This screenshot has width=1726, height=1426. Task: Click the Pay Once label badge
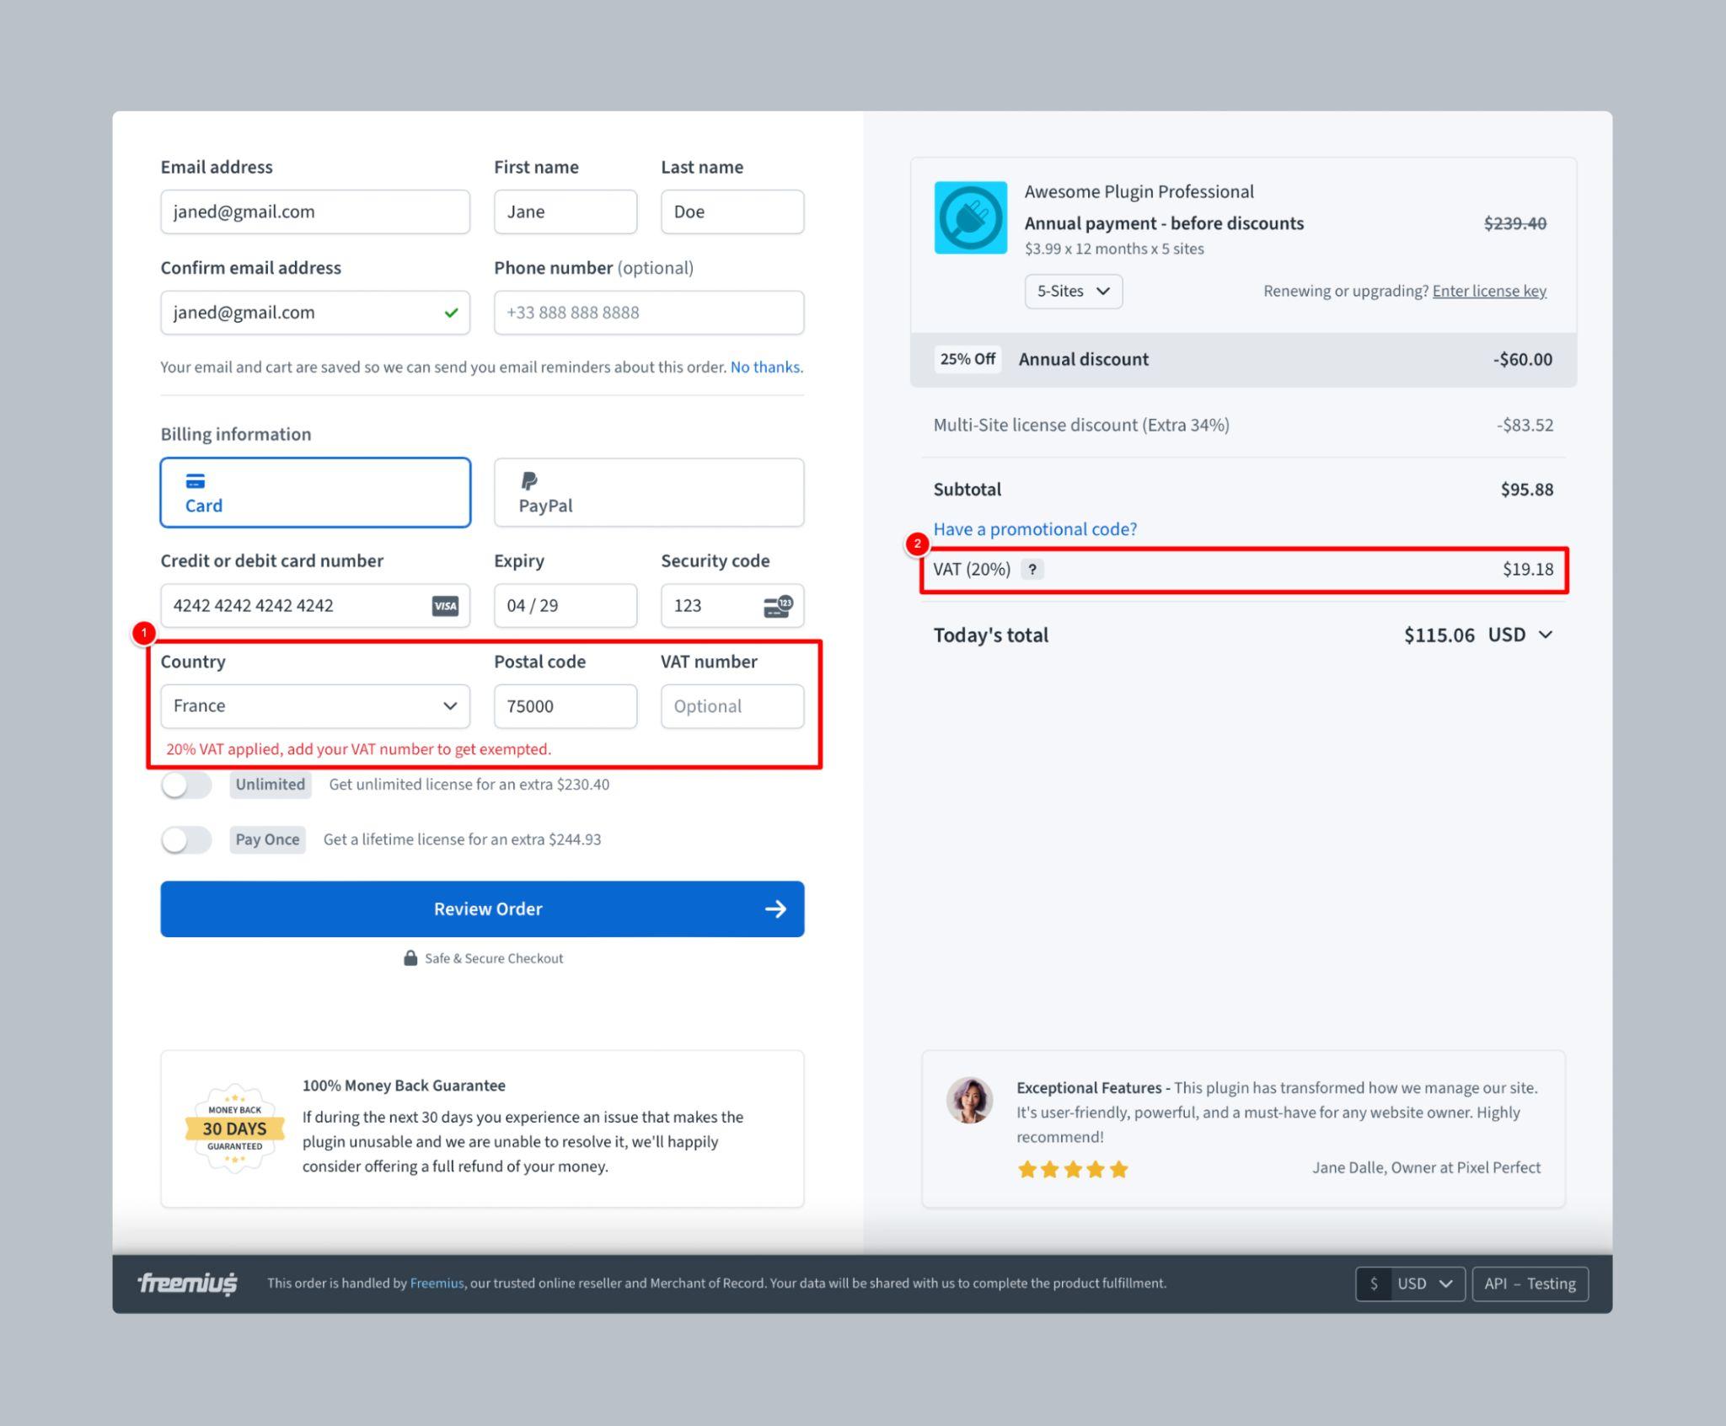(267, 839)
